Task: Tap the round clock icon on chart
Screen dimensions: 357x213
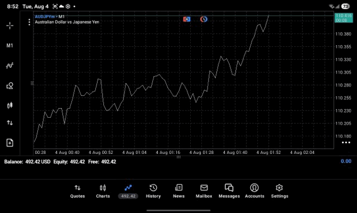Action: [204, 20]
